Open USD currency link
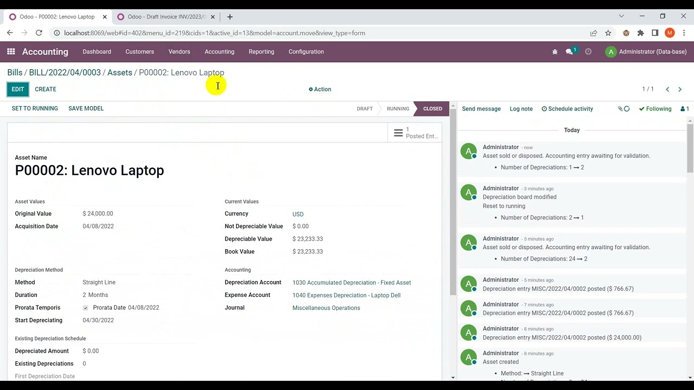 pos(298,214)
